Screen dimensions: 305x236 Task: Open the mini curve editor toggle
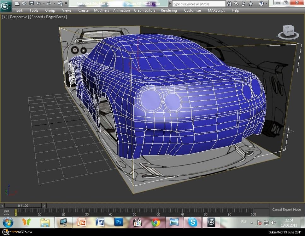[6, 212]
